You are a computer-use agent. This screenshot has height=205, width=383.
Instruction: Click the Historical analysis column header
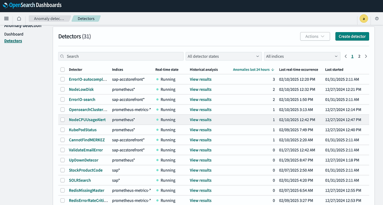pos(204,70)
